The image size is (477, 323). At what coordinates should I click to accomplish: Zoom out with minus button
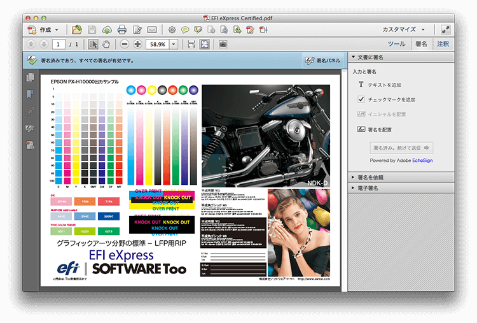click(125, 44)
